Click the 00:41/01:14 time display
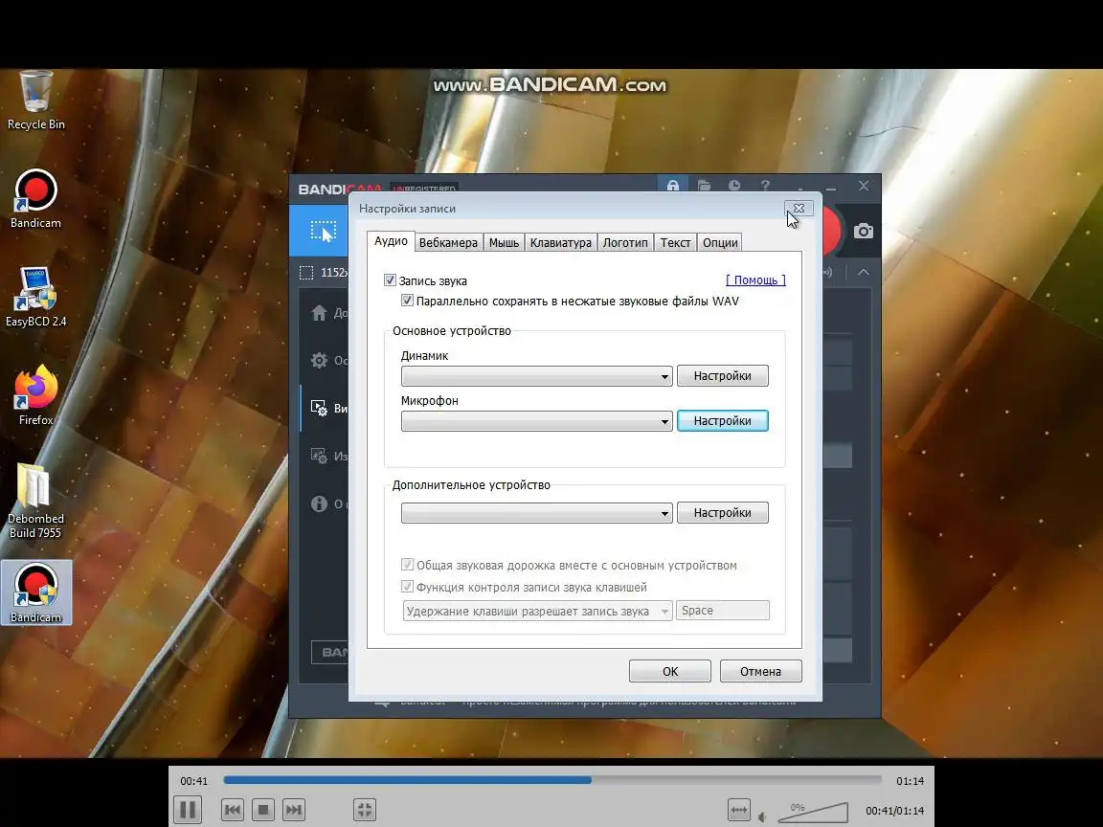1103x827 pixels. click(x=895, y=810)
